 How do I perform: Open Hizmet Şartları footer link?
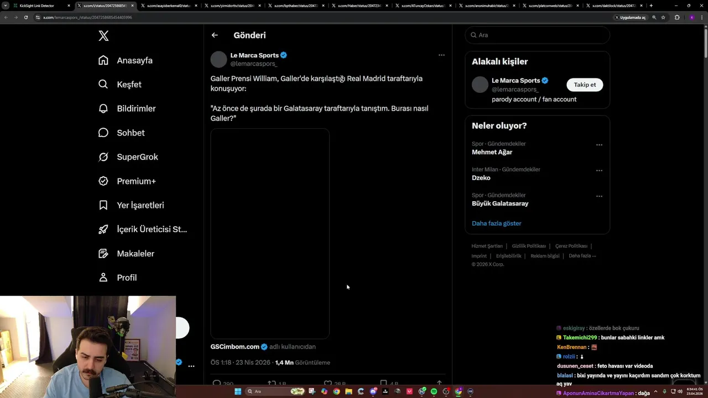[x=487, y=246]
